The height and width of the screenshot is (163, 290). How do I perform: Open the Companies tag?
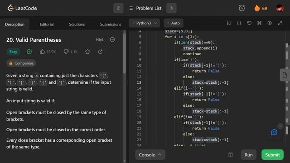click(21, 63)
